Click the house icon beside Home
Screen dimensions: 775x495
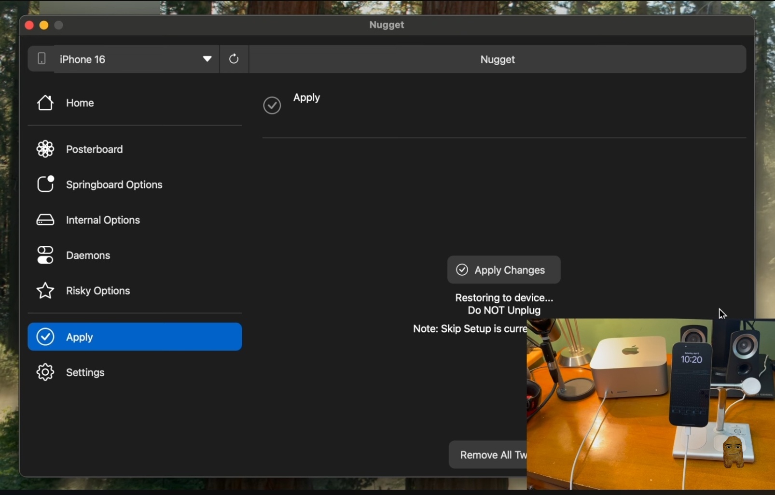click(x=45, y=102)
